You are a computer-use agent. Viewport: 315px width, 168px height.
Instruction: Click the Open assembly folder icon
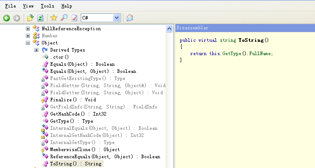[x=30, y=18]
